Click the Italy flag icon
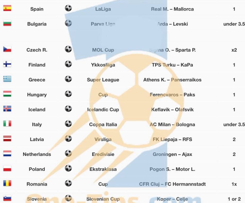The height and width of the screenshot is (203, 245). (x=7, y=123)
